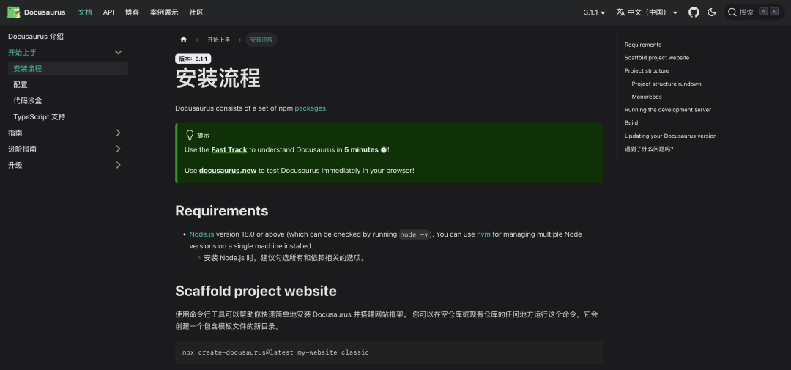Select 安装流程 in the sidebar
Image resolution: width=791 pixels, height=370 pixels.
[x=68, y=69]
